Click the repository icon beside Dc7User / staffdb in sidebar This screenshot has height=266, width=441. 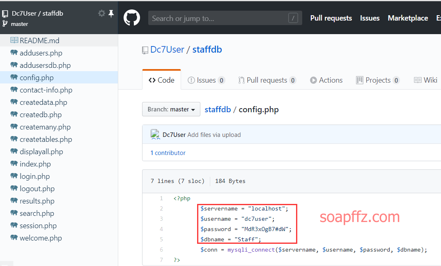point(5,14)
